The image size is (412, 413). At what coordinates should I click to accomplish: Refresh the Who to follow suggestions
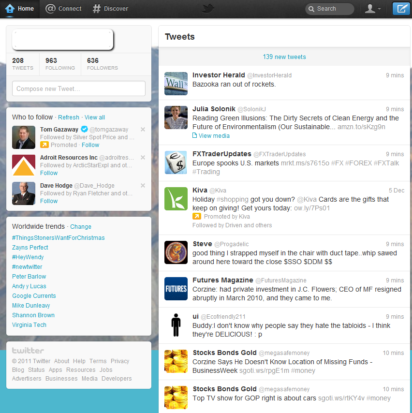pyautogui.click(x=69, y=117)
